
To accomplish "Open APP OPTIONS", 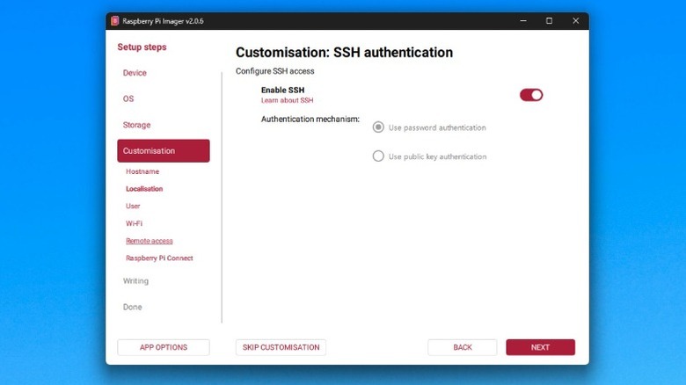I will point(164,347).
